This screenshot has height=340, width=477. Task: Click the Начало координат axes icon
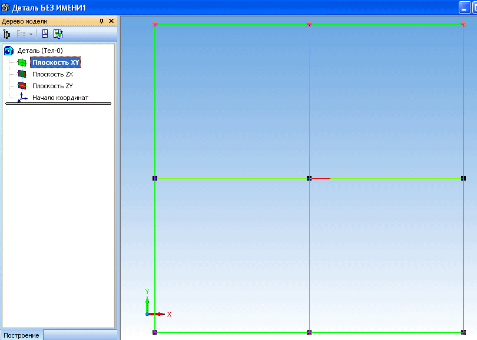coord(22,98)
